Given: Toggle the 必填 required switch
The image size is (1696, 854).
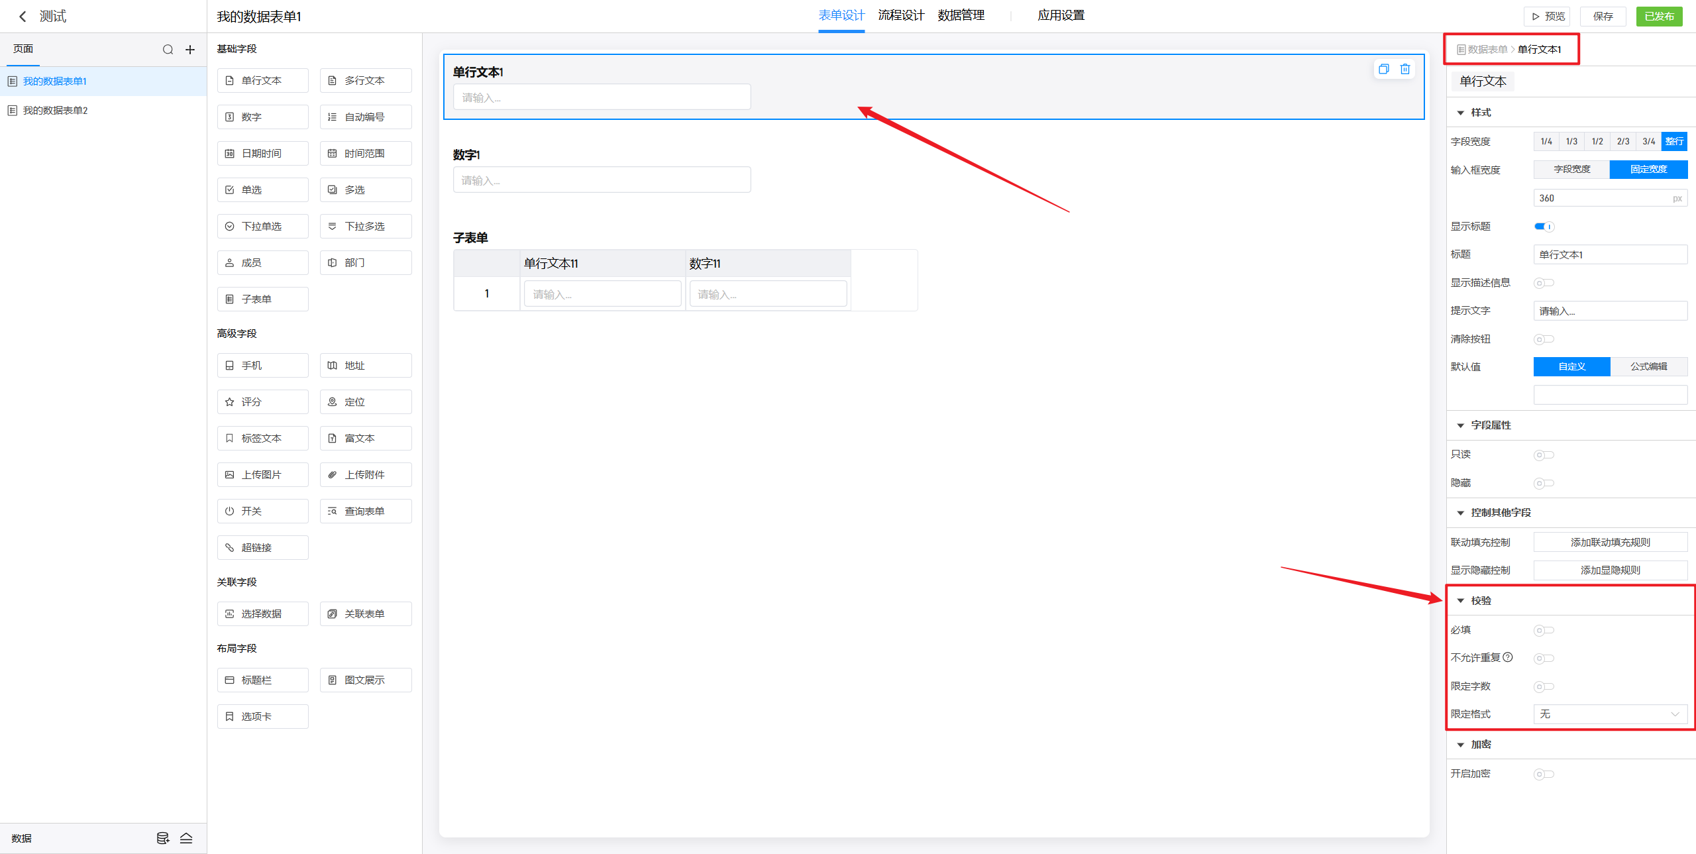Looking at the screenshot, I should point(1544,630).
